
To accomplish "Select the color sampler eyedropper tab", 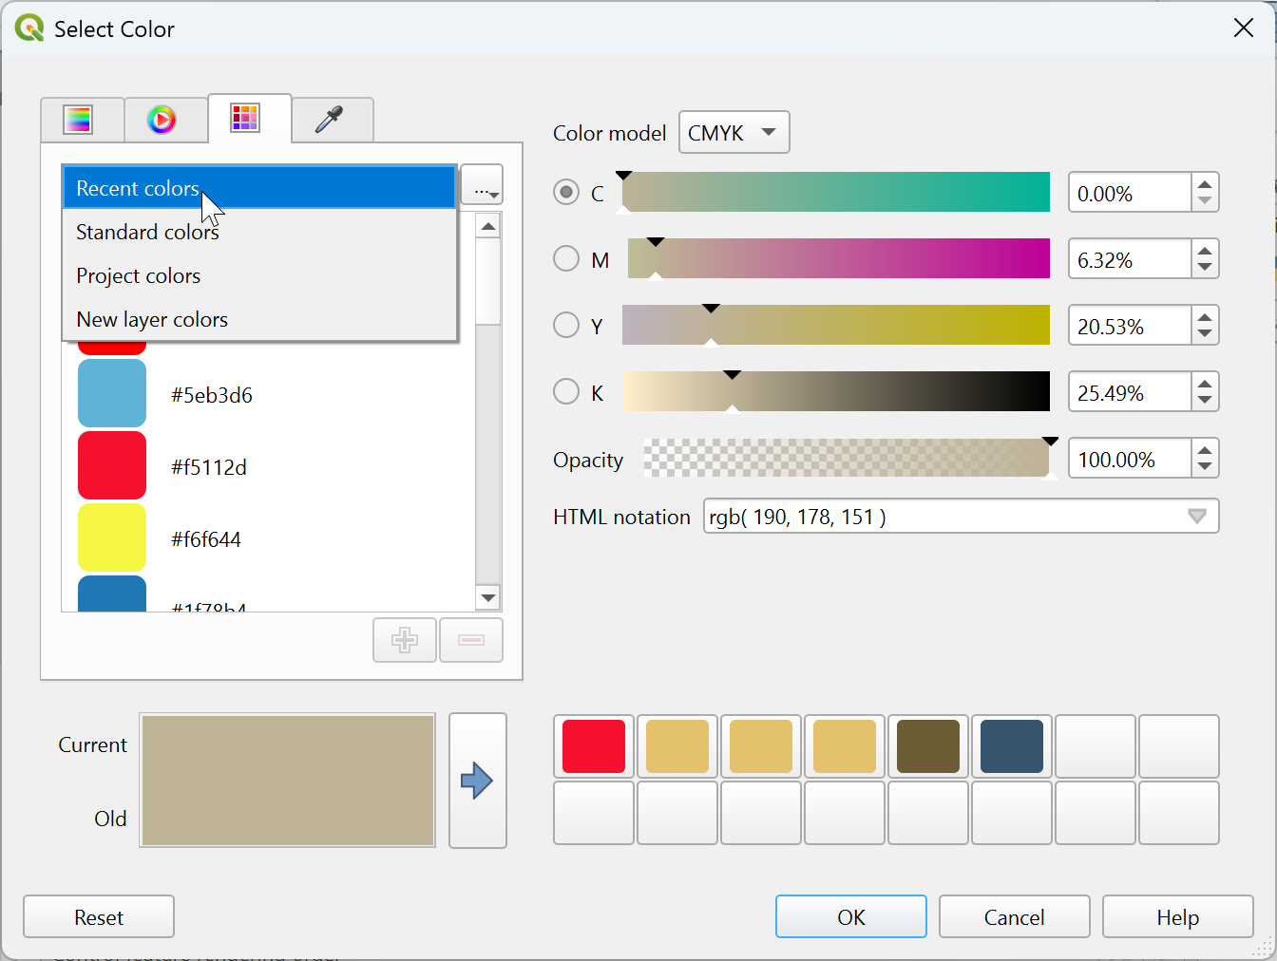I will click(x=332, y=119).
